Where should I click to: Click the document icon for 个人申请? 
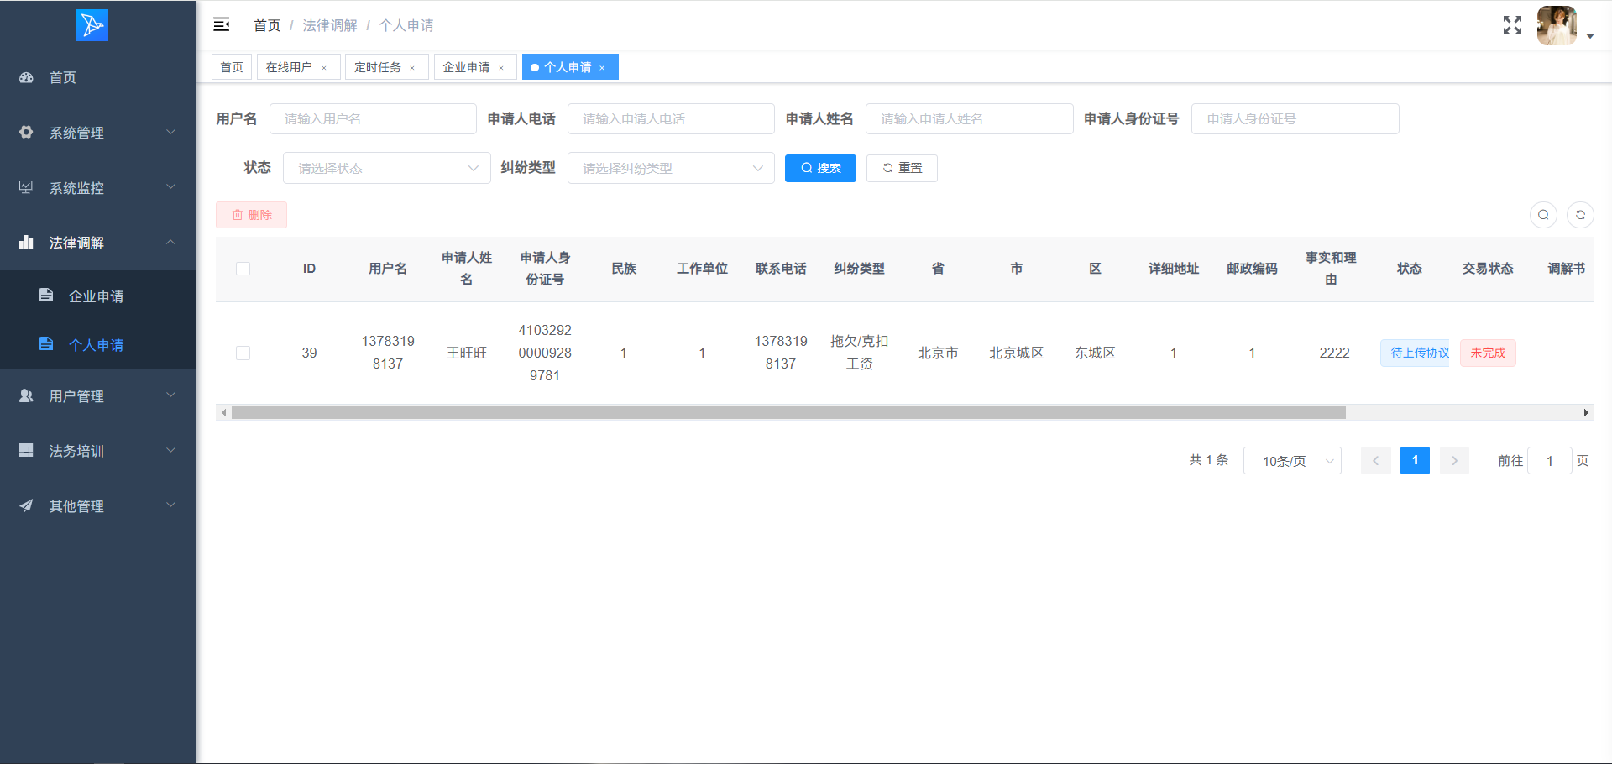click(x=46, y=344)
